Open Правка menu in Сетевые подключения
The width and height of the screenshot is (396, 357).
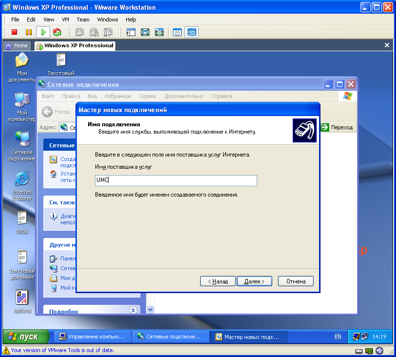(71, 97)
